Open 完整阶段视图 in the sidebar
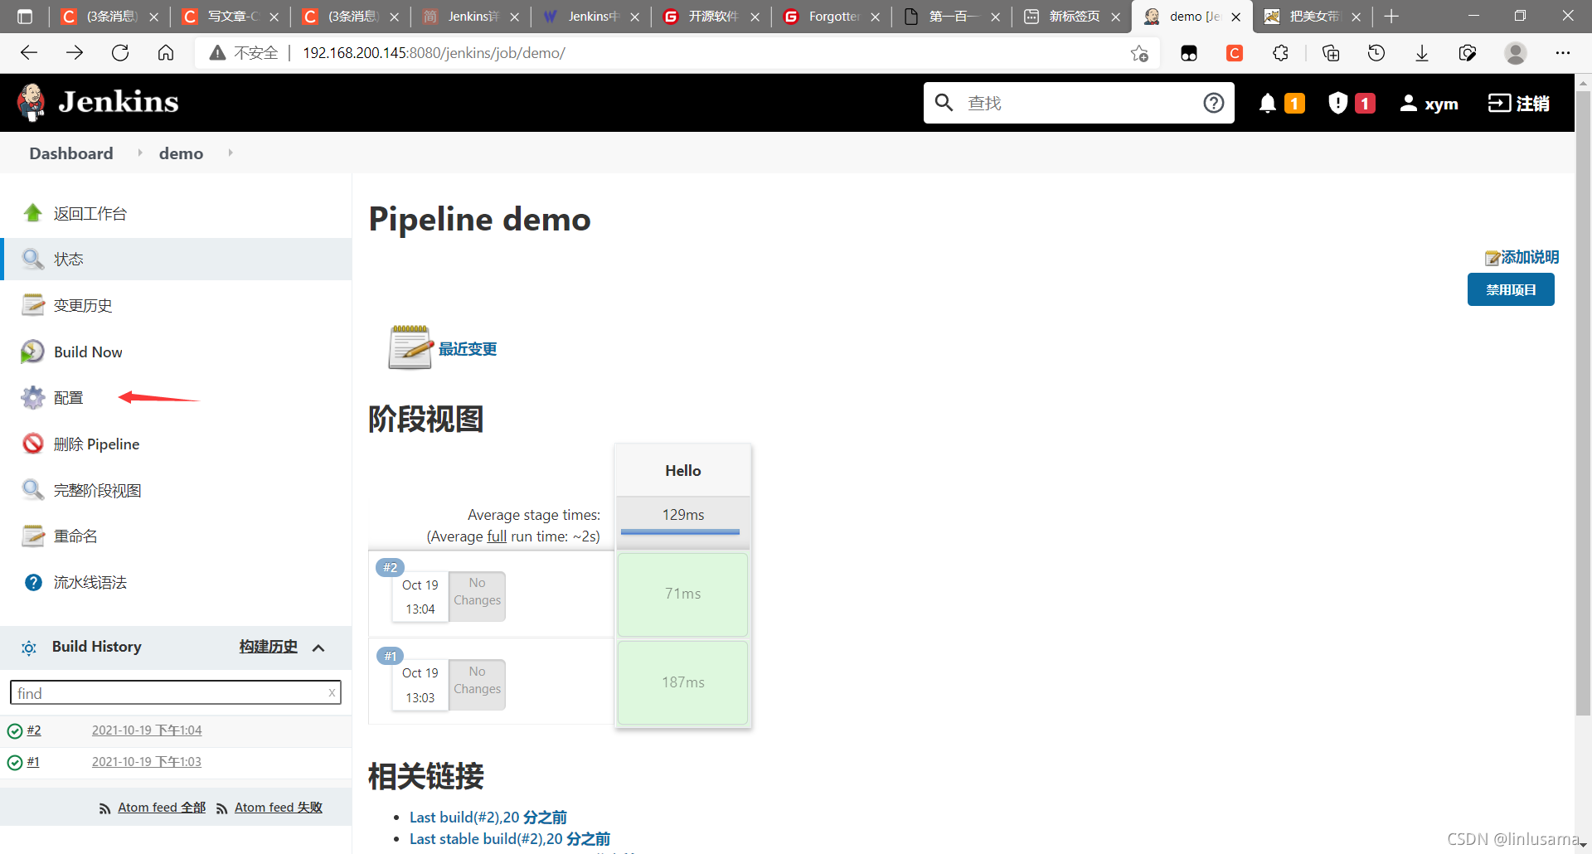The width and height of the screenshot is (1592, 854). [97, 490]
